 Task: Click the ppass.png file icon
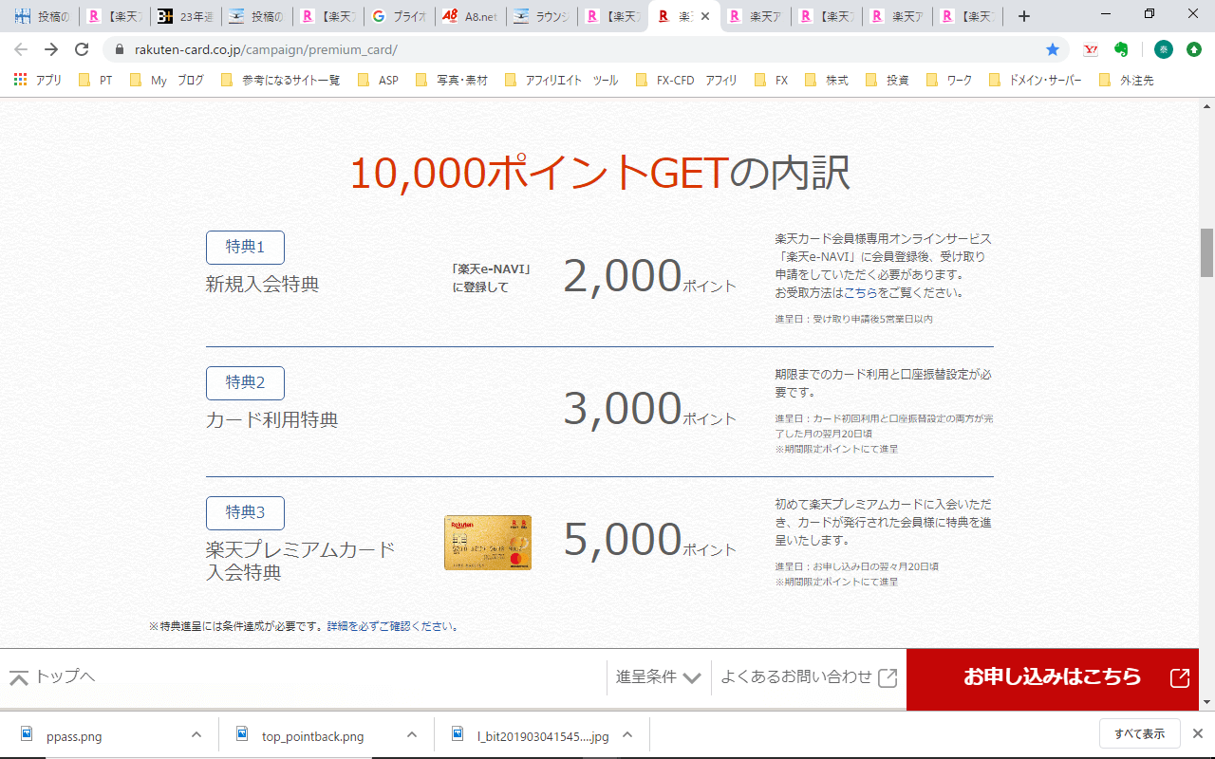[x=28, y=735]
